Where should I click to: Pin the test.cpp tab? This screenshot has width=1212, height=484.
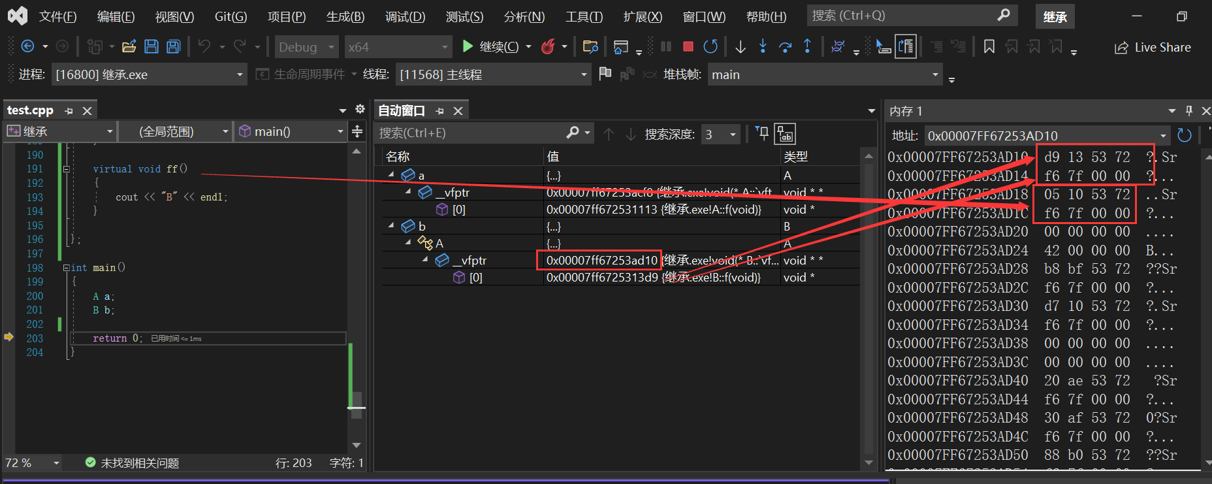69,111
